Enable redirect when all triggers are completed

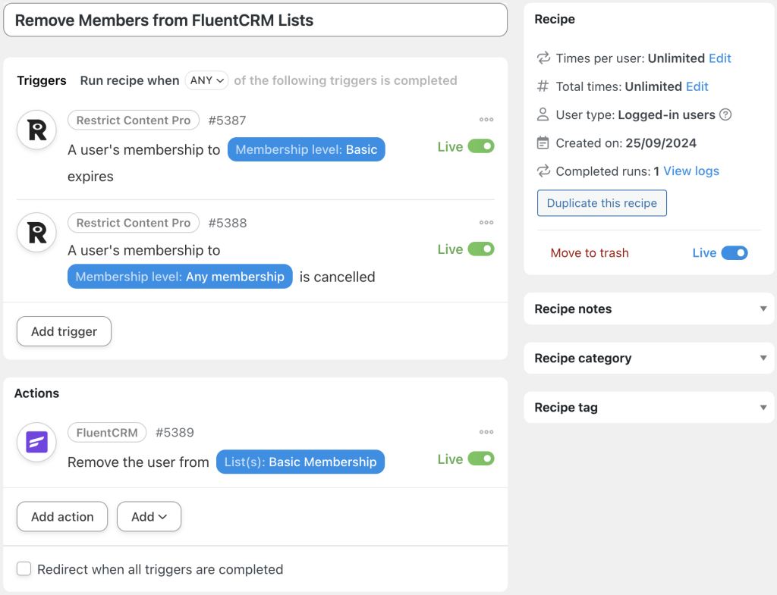(x=24, y=568)
